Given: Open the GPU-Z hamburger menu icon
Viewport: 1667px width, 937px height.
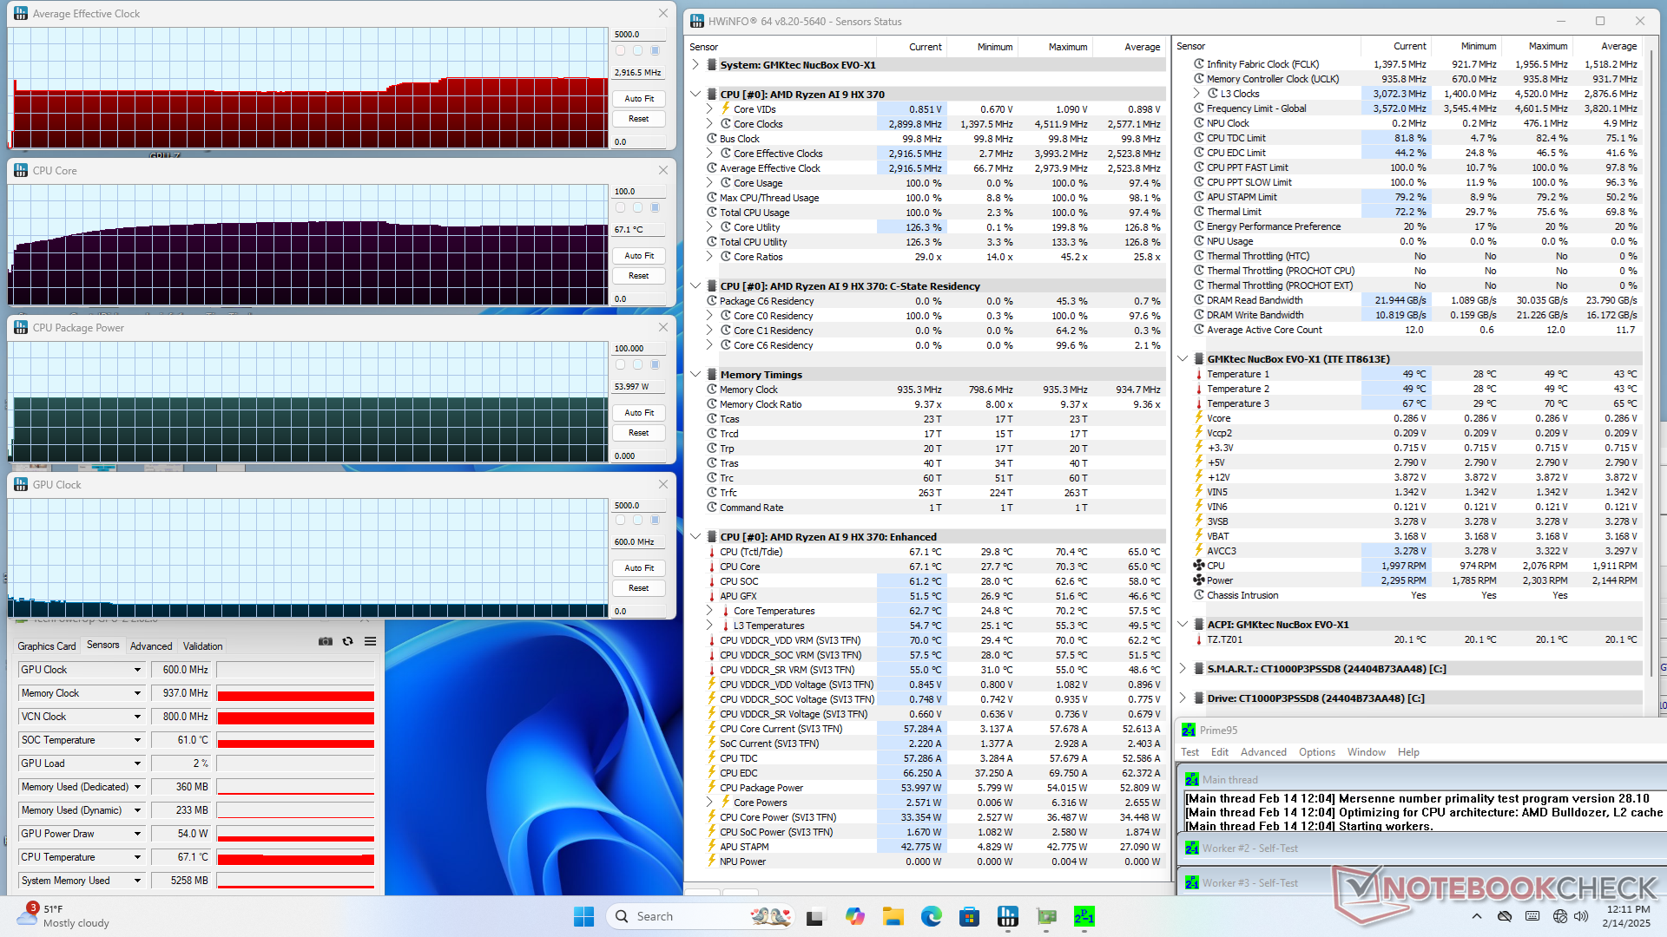Looking at the screenshot, I should (x=370, y=641).
